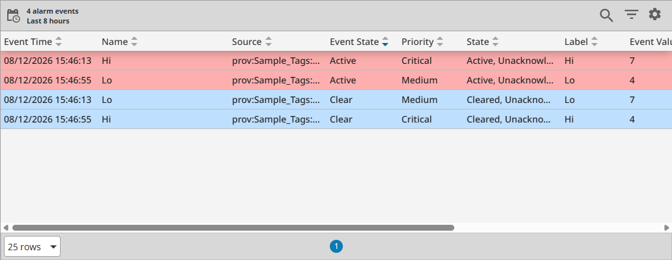Open the 25 rows dropdown
This screenshot has height=260, width=672.
(32, 247)
